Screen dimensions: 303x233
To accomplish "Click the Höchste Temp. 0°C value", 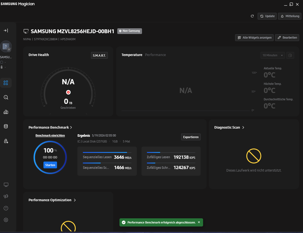I will (269, 90).
